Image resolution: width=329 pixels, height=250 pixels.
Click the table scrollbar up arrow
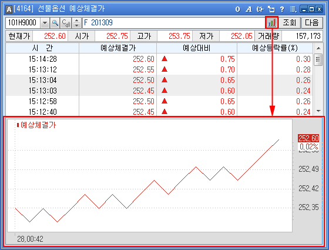(318, 48)
